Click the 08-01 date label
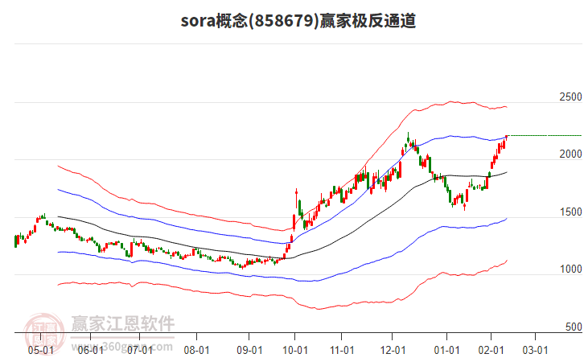 click(196, 350)
